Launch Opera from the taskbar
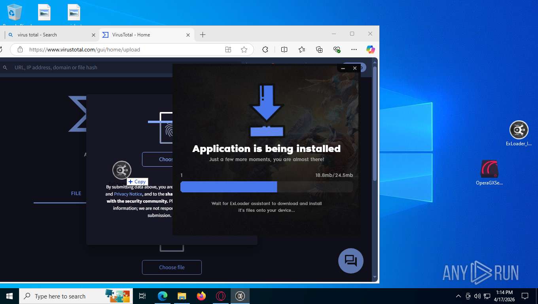The width and height of the screenshot is (538, 304). [x=220, y=296]
